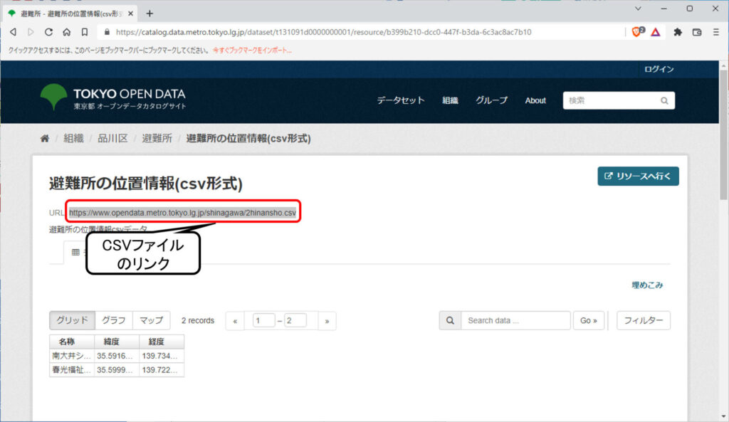Click the 避難所の位置情報(csv形式) breadcrumb
Viewport: 729px width, 422px height.
tap(248, 139)
